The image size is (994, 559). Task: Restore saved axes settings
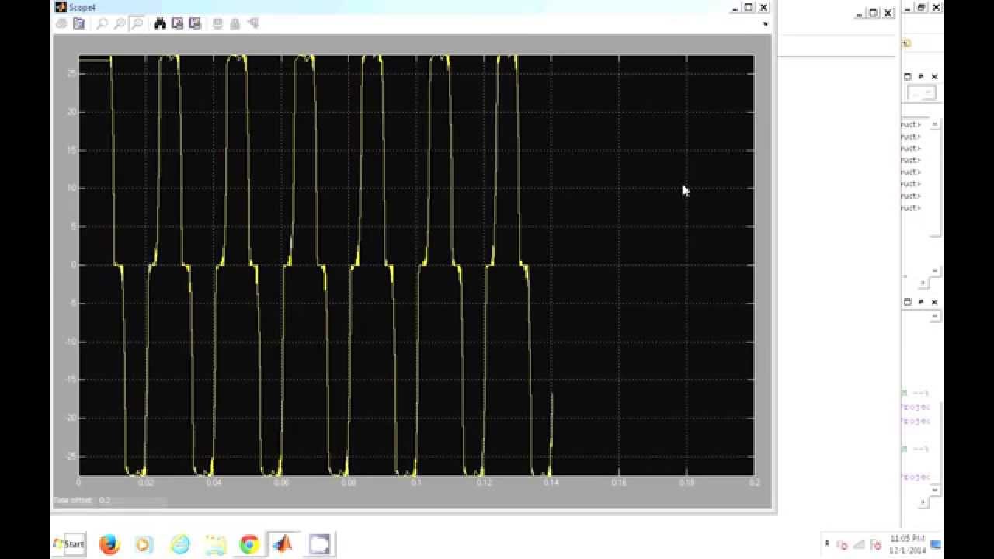coord(195,24)
